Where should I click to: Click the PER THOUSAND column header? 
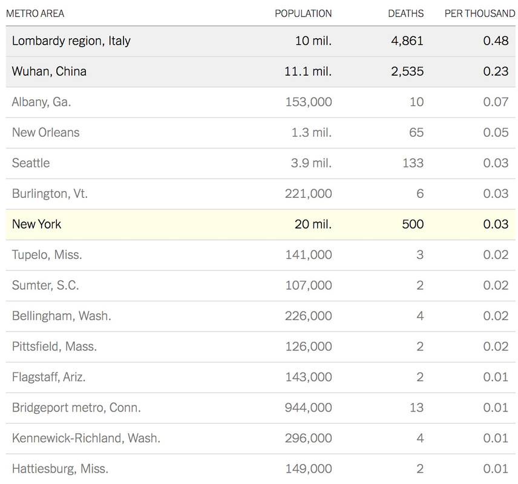[x=480, y=13]
